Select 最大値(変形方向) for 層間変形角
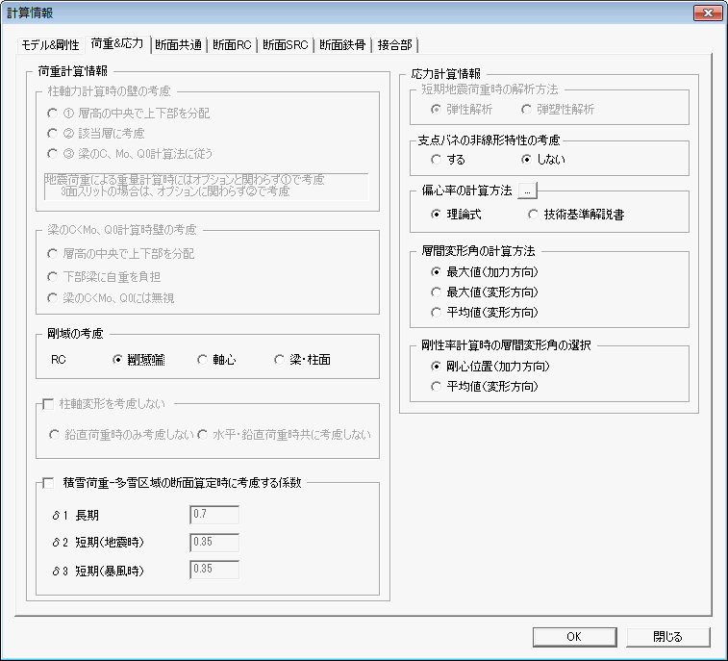Image resolution: width=728 pixels, height=661 pixels. pyautogui.click(x=437, y=292)
